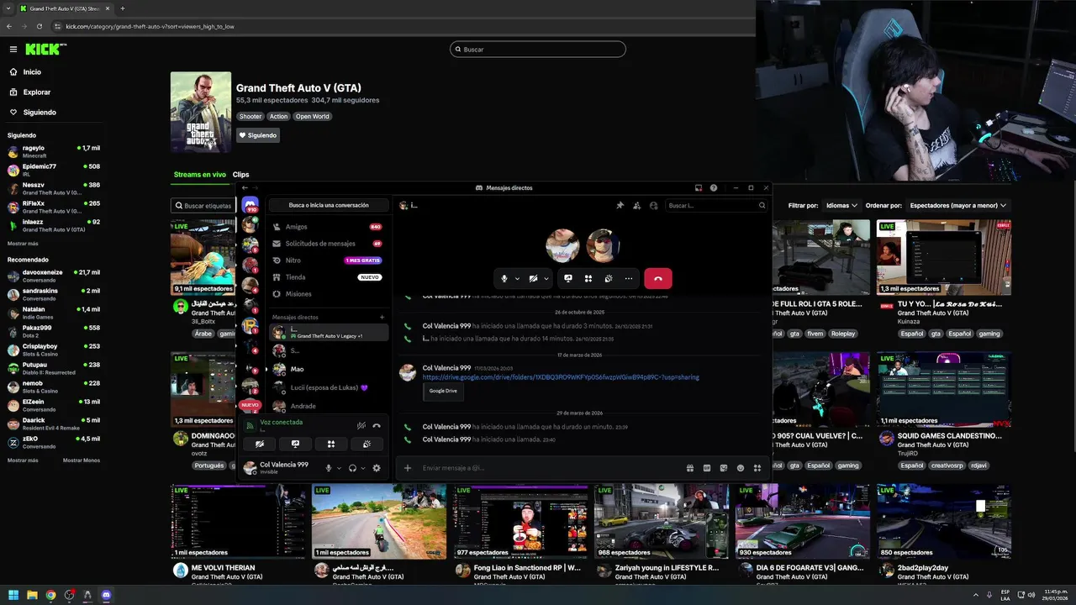
Task: Mute mic next to Col Valencia 999
Action: click(329, 468)
